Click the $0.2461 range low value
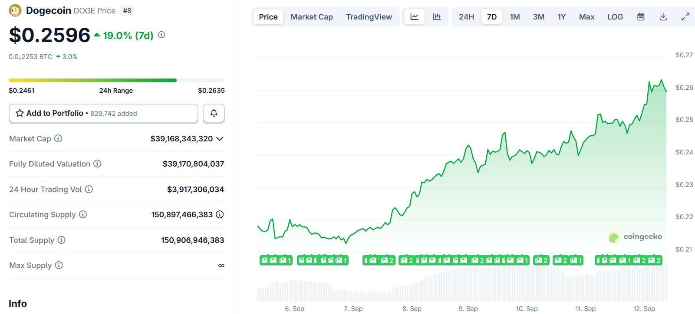695x314 pixels. coord(22,90)
